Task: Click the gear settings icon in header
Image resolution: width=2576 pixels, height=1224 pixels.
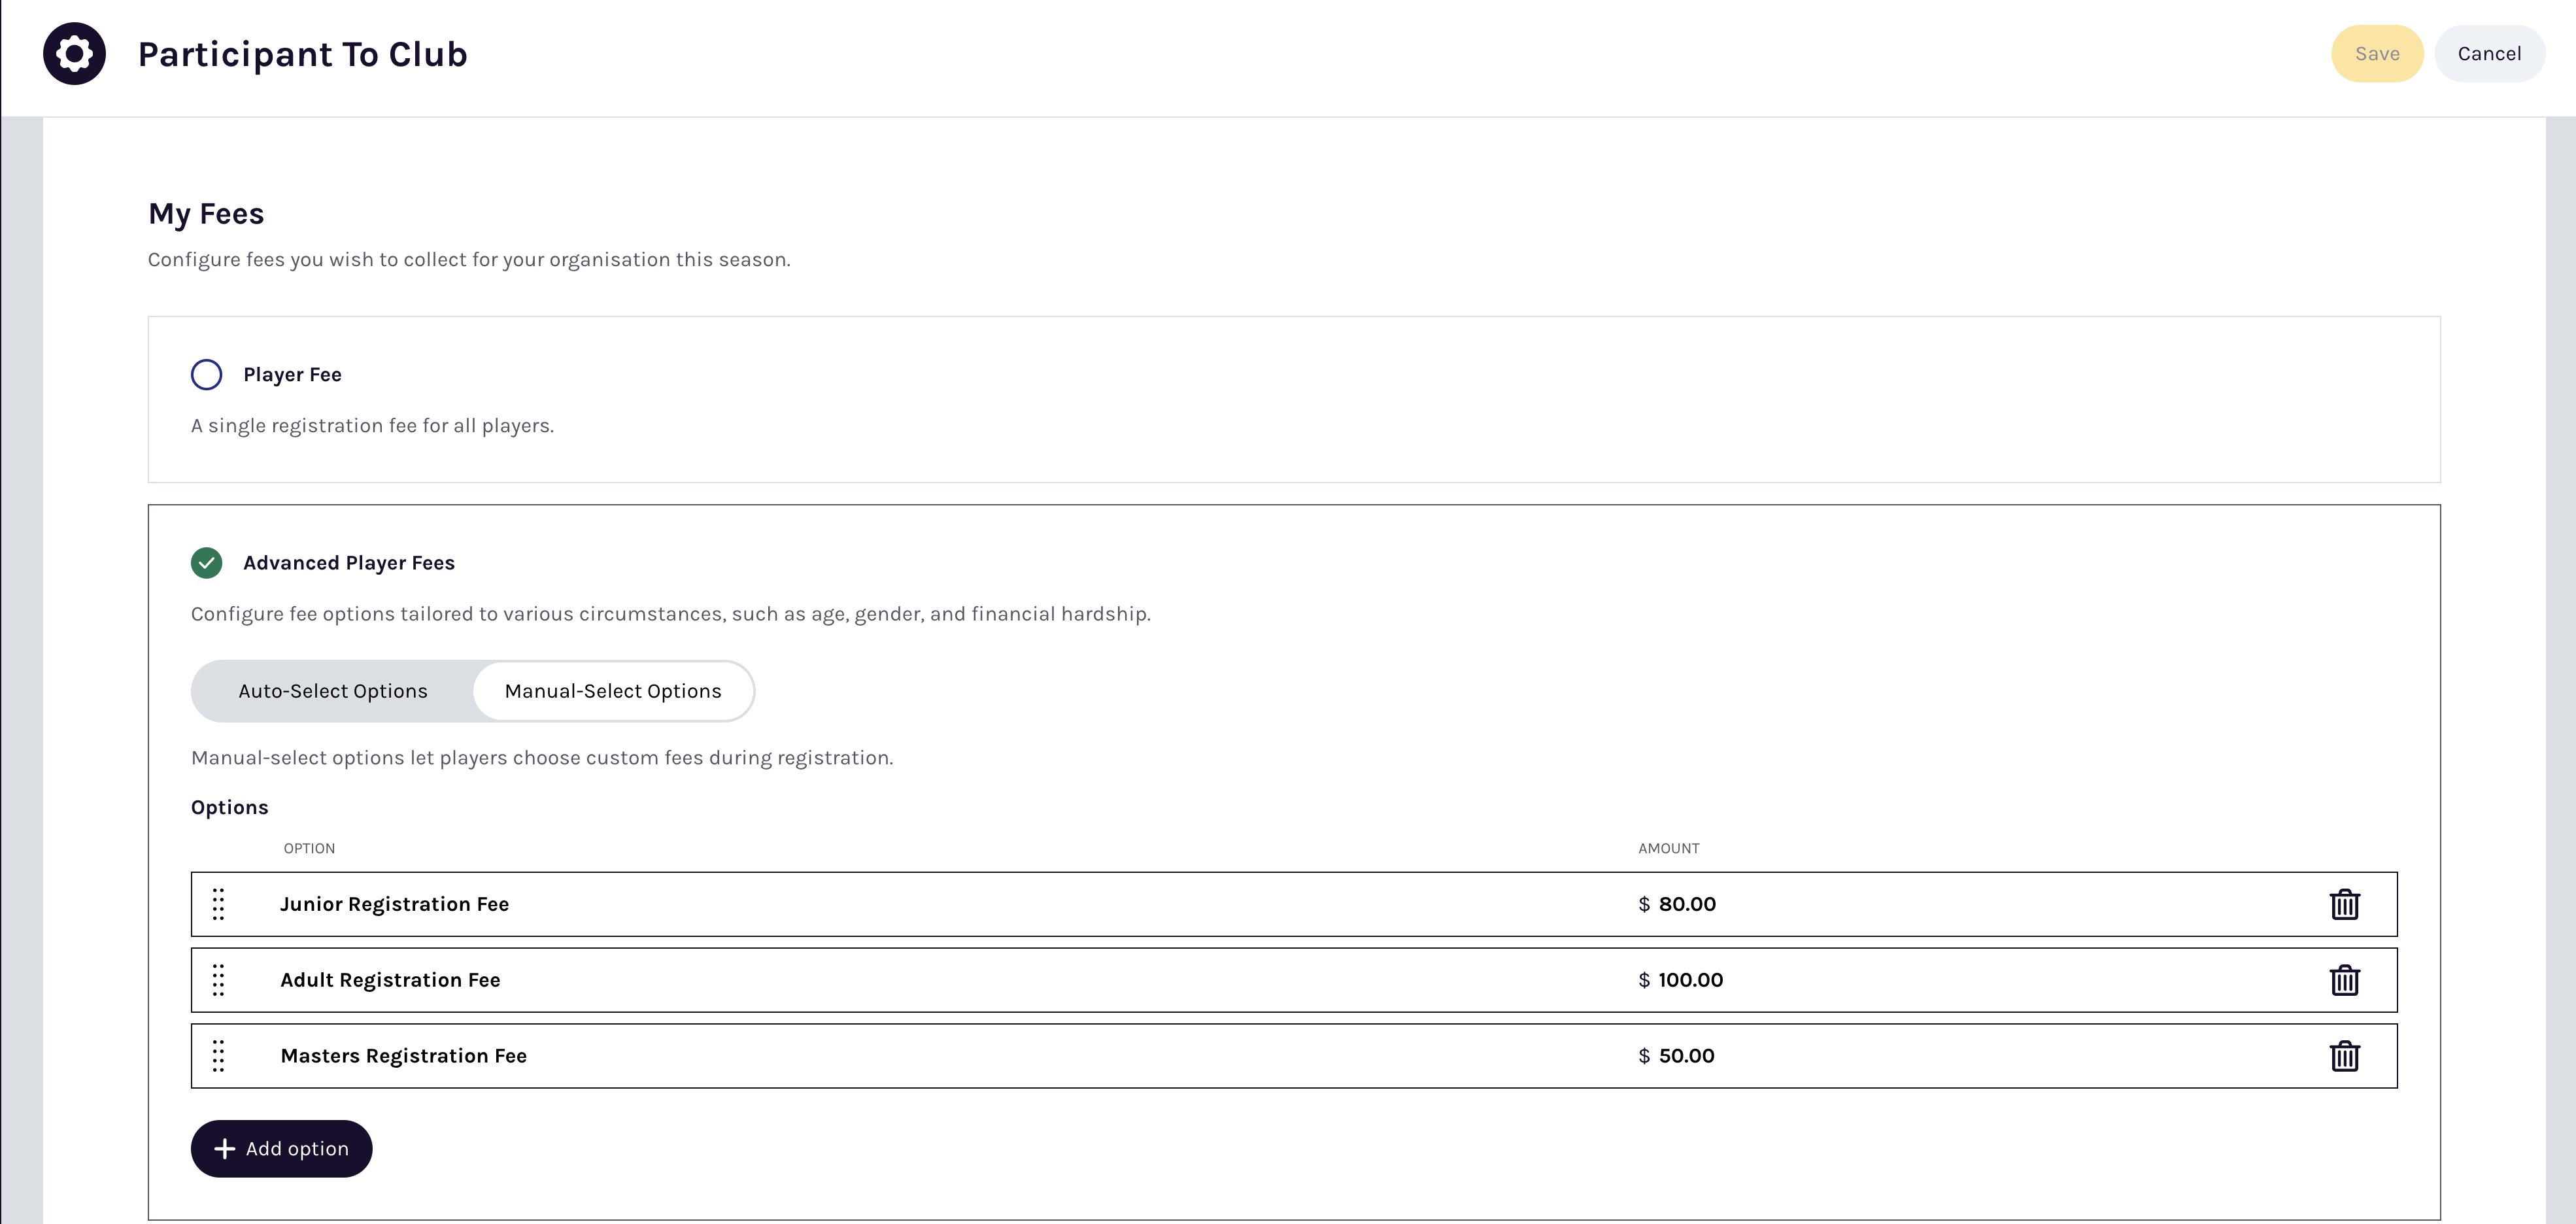Action: tap(74, 54)
